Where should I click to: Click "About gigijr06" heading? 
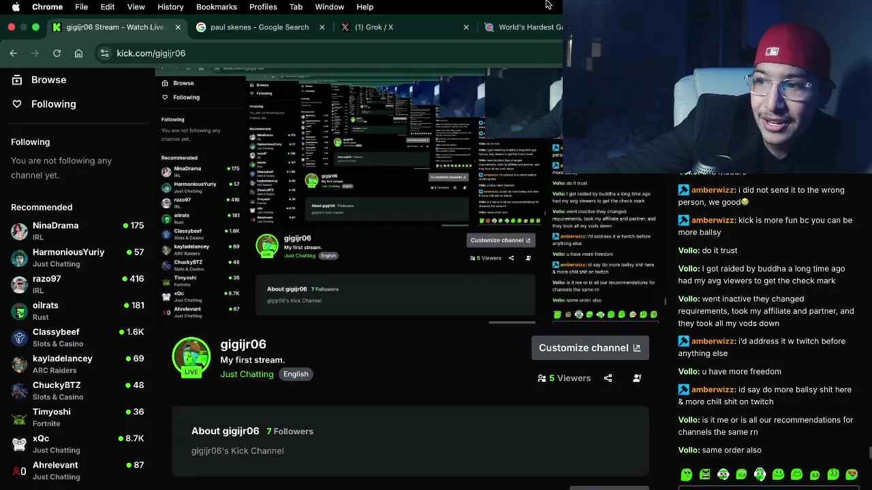[225, 431]
